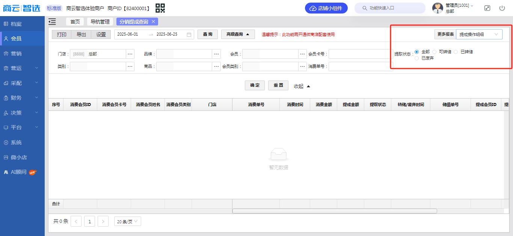Open the calendar icon in date range

[x=189, y=34]
